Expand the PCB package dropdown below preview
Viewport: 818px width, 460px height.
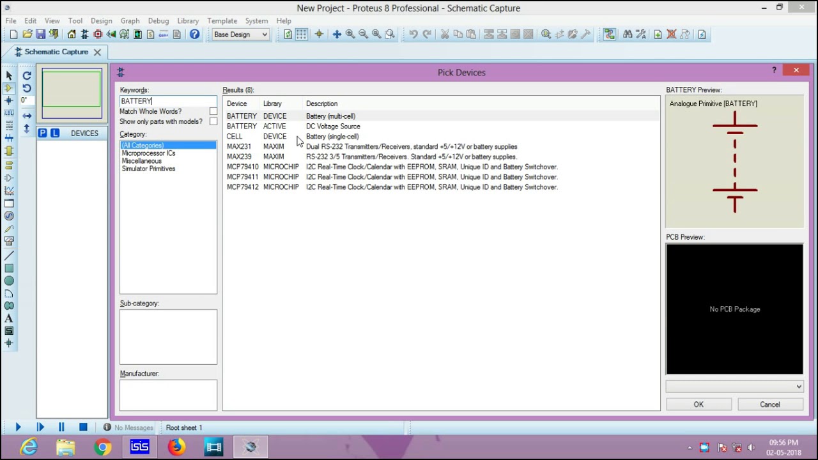[x=734, y=387]
